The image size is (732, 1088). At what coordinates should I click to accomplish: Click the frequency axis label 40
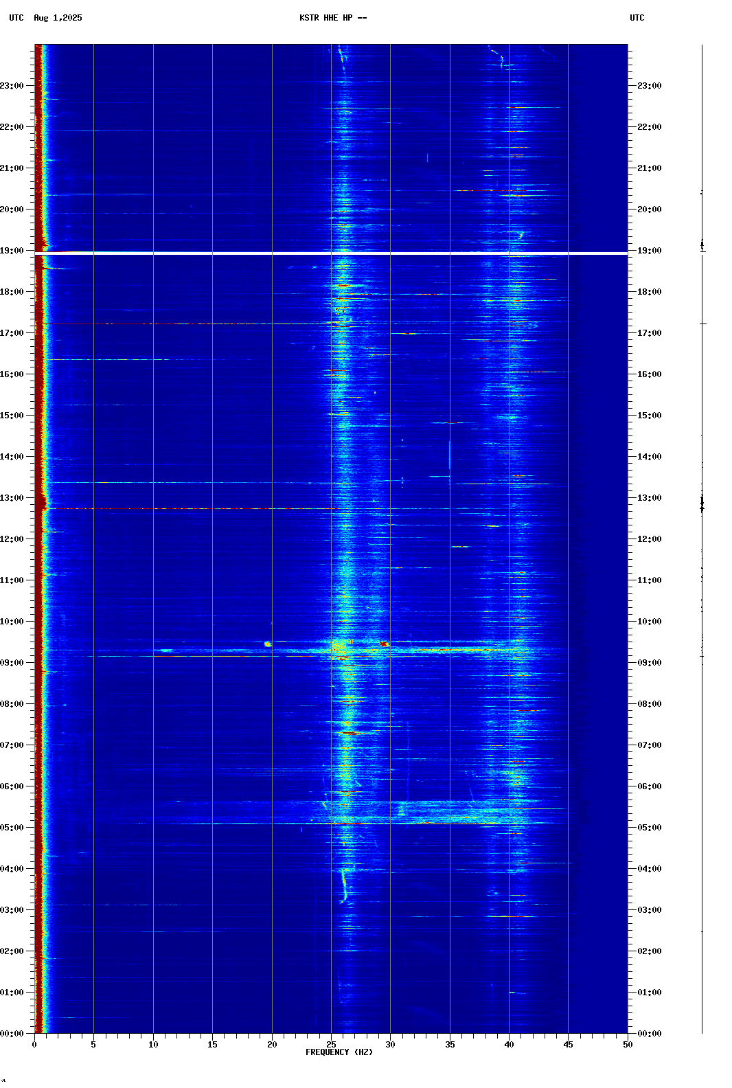(x=509, y=1045)
